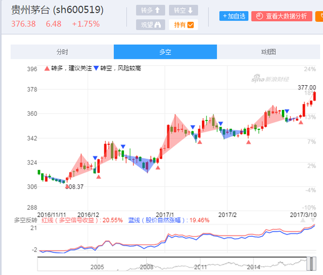Add stock via 加自选 button
Screen dimensions: 323x275
pos(234,16)
